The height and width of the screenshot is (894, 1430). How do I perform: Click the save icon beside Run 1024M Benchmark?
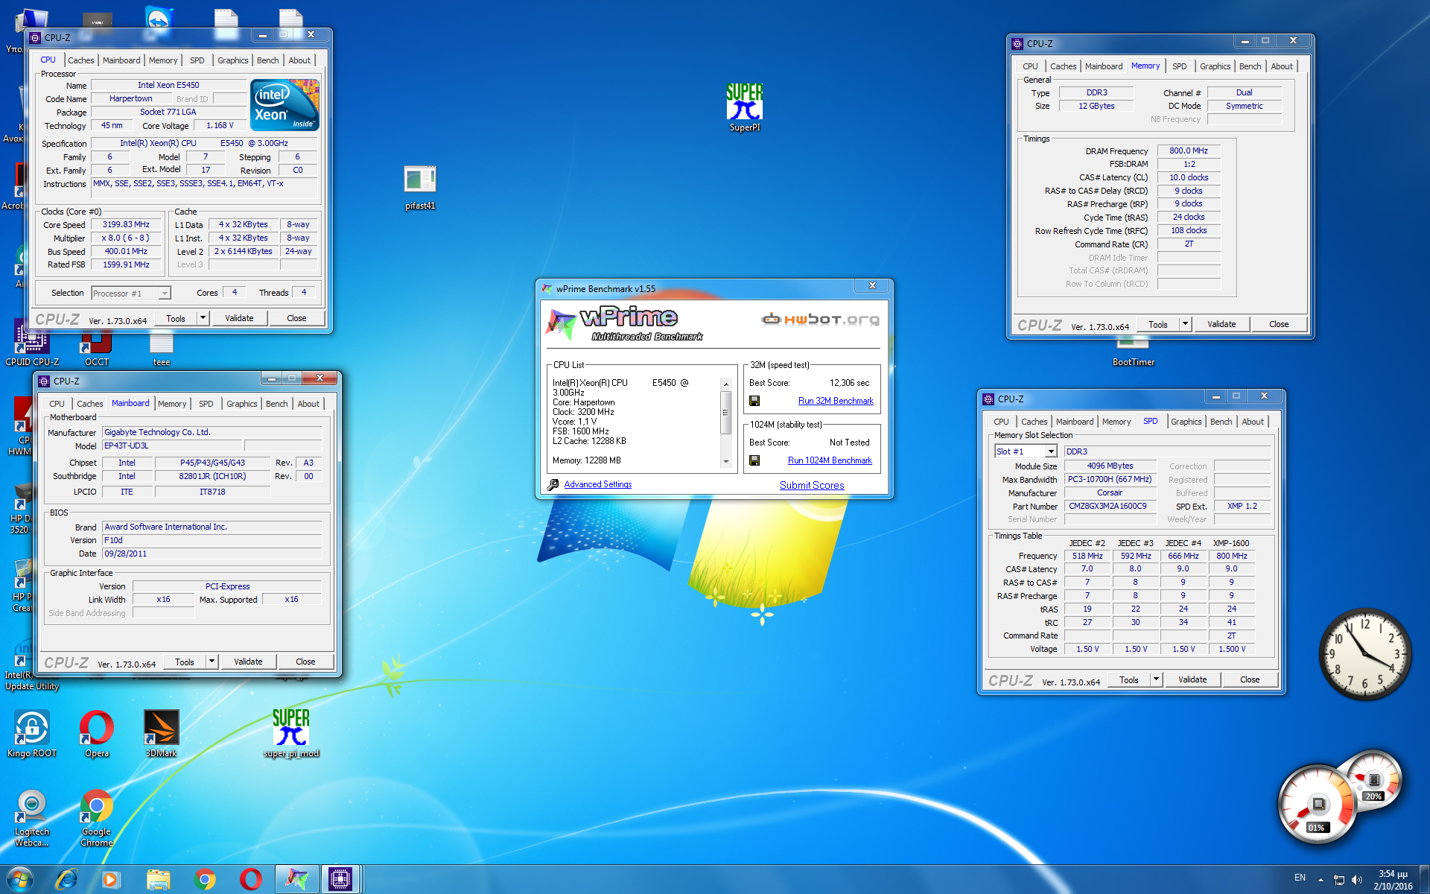coord(754,460)
